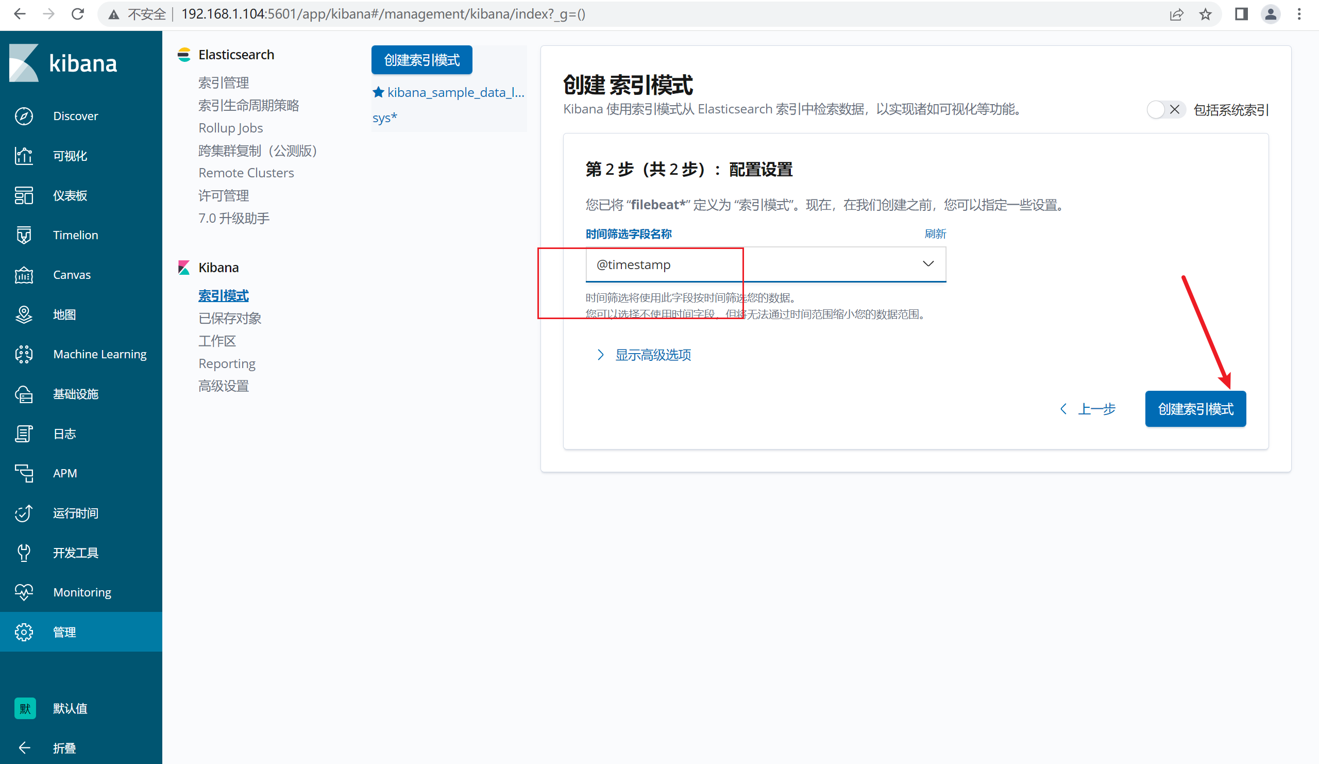The width and height of the screenshot is (1319, 764).
Task: Click the Canvas sidebar label
Action: (72, 275)
